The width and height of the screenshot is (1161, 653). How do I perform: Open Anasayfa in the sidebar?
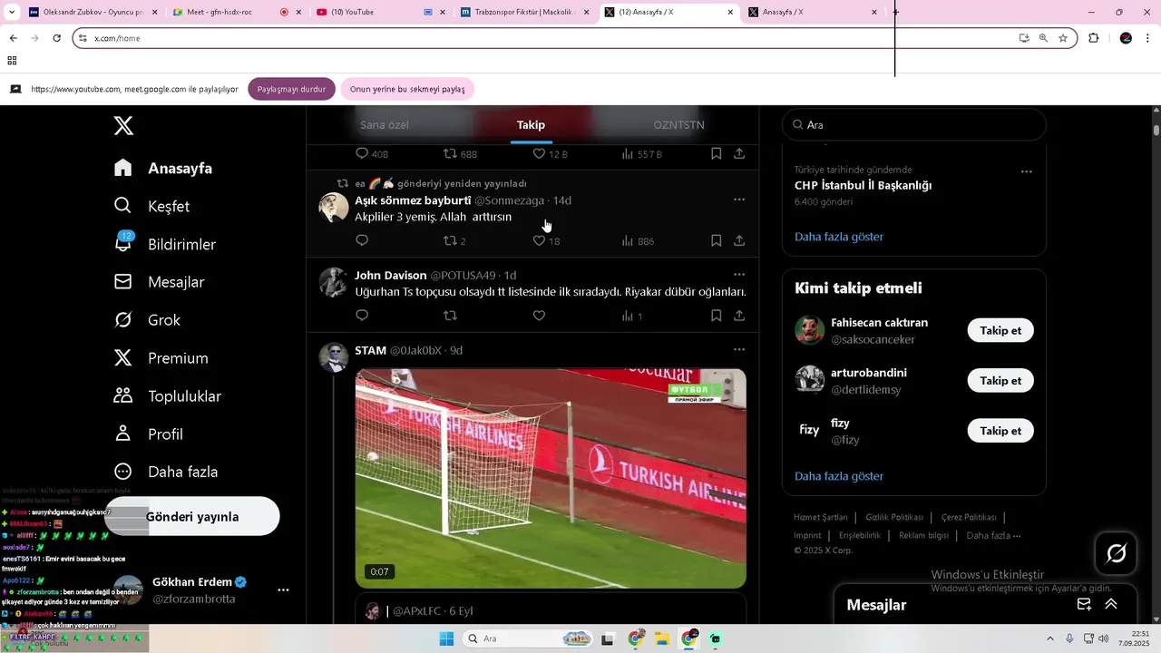[163, 169]
